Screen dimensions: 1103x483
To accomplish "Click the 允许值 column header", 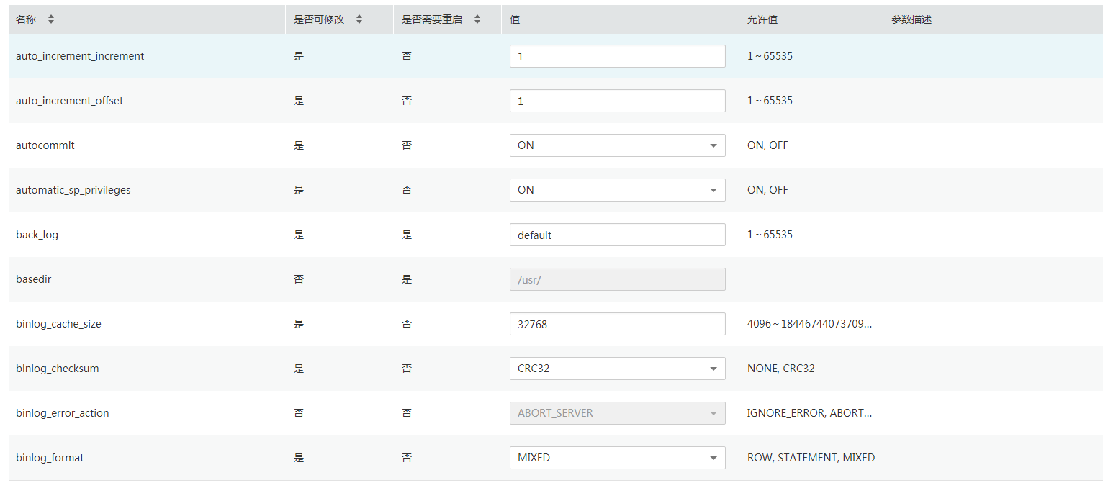I will (762, 20).
